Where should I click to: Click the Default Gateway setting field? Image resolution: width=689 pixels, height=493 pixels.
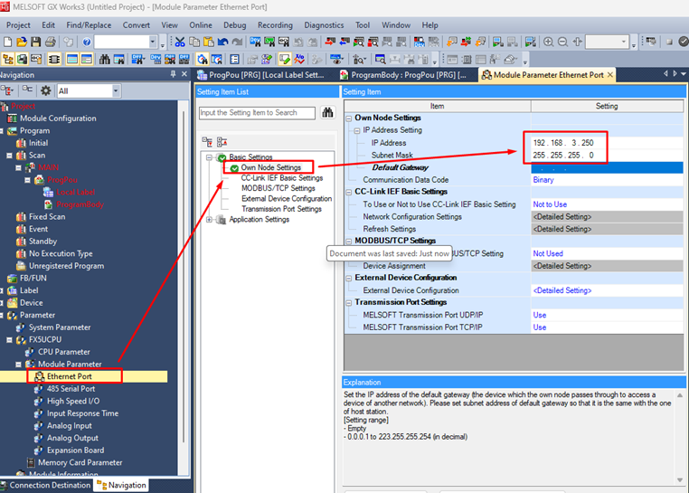pos(607,167)
